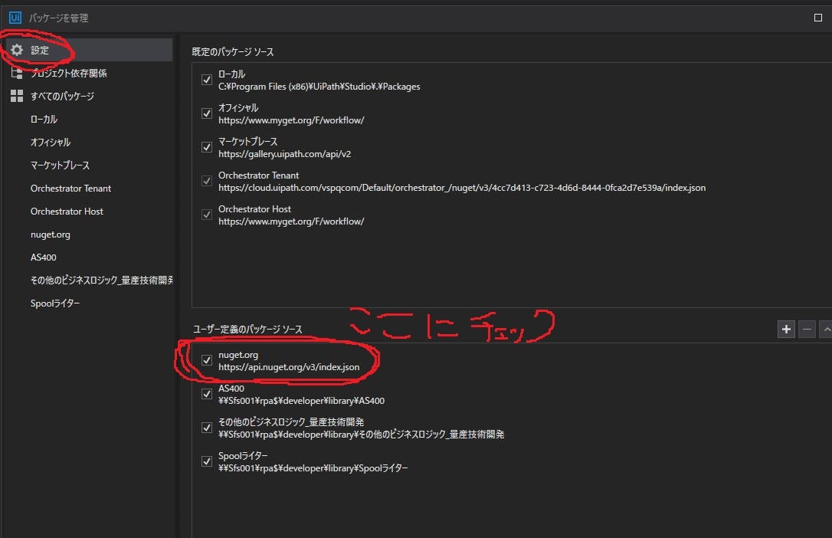The image size is (832, 538).
Task: Remove selected package source with minus icon
Action: 806,329
